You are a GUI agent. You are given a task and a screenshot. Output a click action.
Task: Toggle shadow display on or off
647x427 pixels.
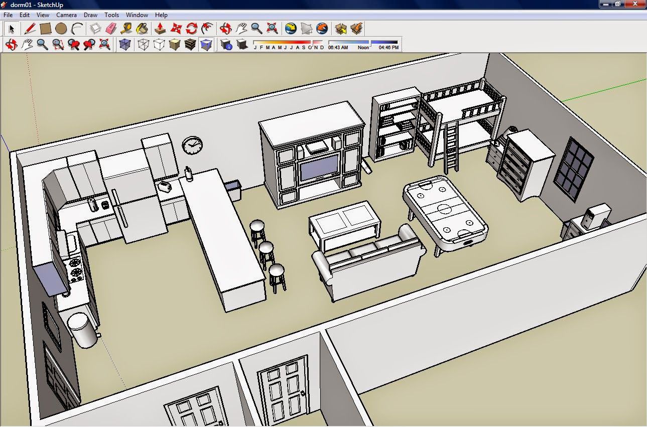pos(242,45)
